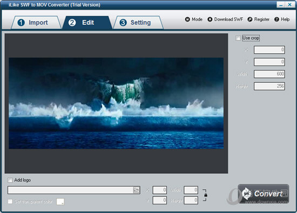The width and height of the screenshot is (297, 213).
Task: Toggle Set transparent color checkbox
Action: coord(10,202)
